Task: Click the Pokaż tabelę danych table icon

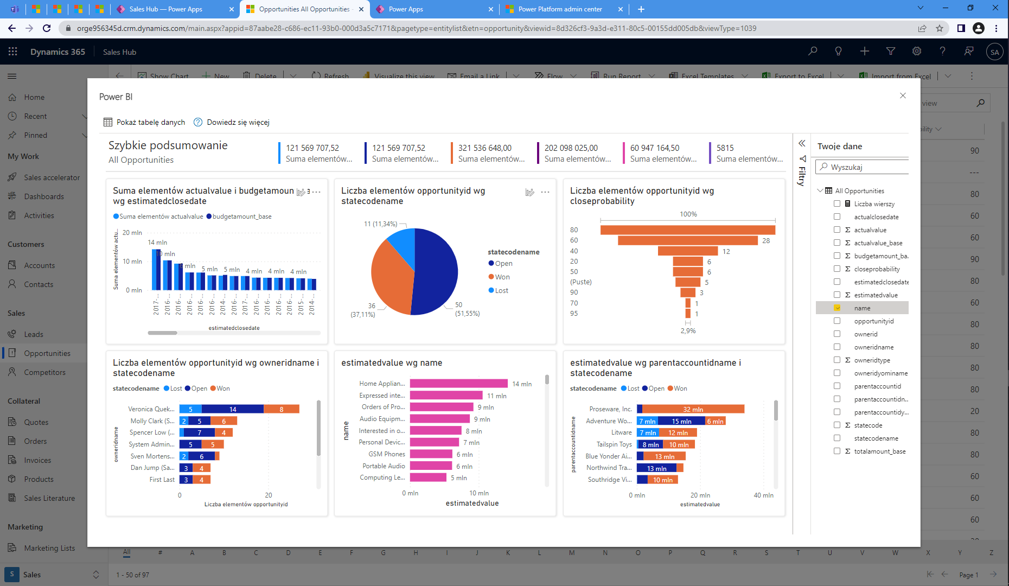Action: (108, 122)
